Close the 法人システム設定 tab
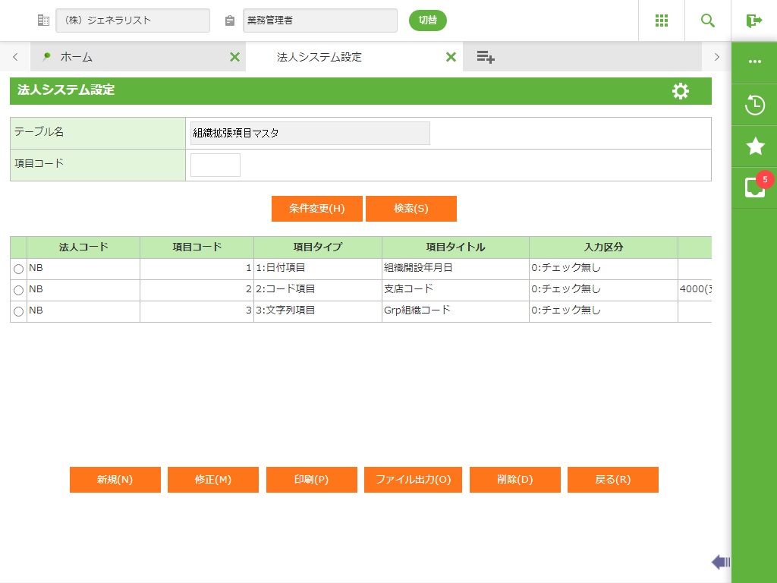 [451, 57]
